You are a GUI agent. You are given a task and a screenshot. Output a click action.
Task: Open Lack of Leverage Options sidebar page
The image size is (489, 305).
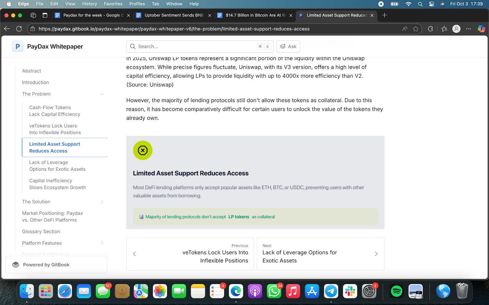point(57,166)
